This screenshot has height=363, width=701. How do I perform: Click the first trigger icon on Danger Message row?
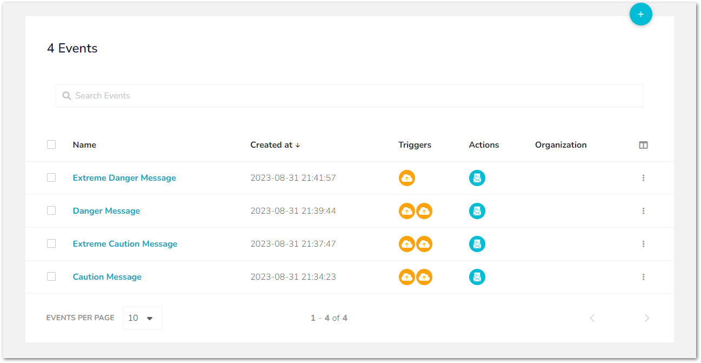click(407, 210)
